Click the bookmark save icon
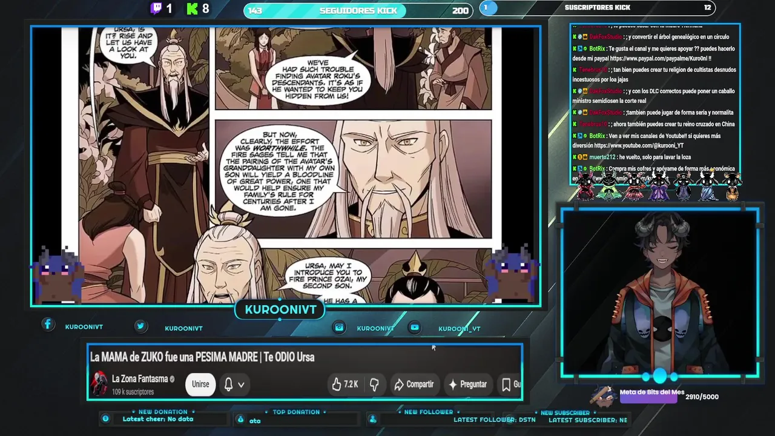 click(506, 384)
